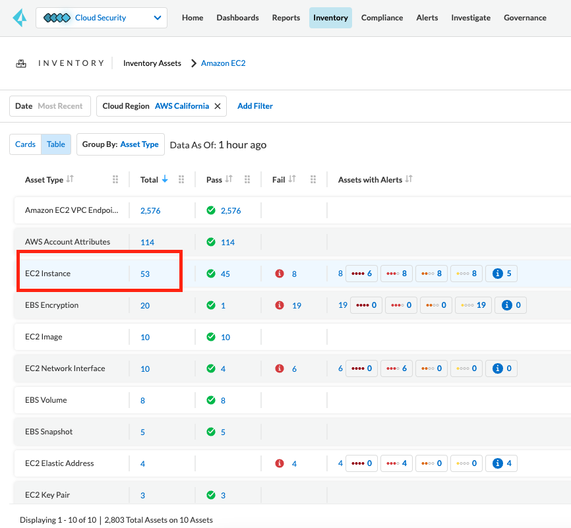This screenshot has height=528, width=571.
Task: Go to the Compliance menu tab
Action: tap(382, 18)
